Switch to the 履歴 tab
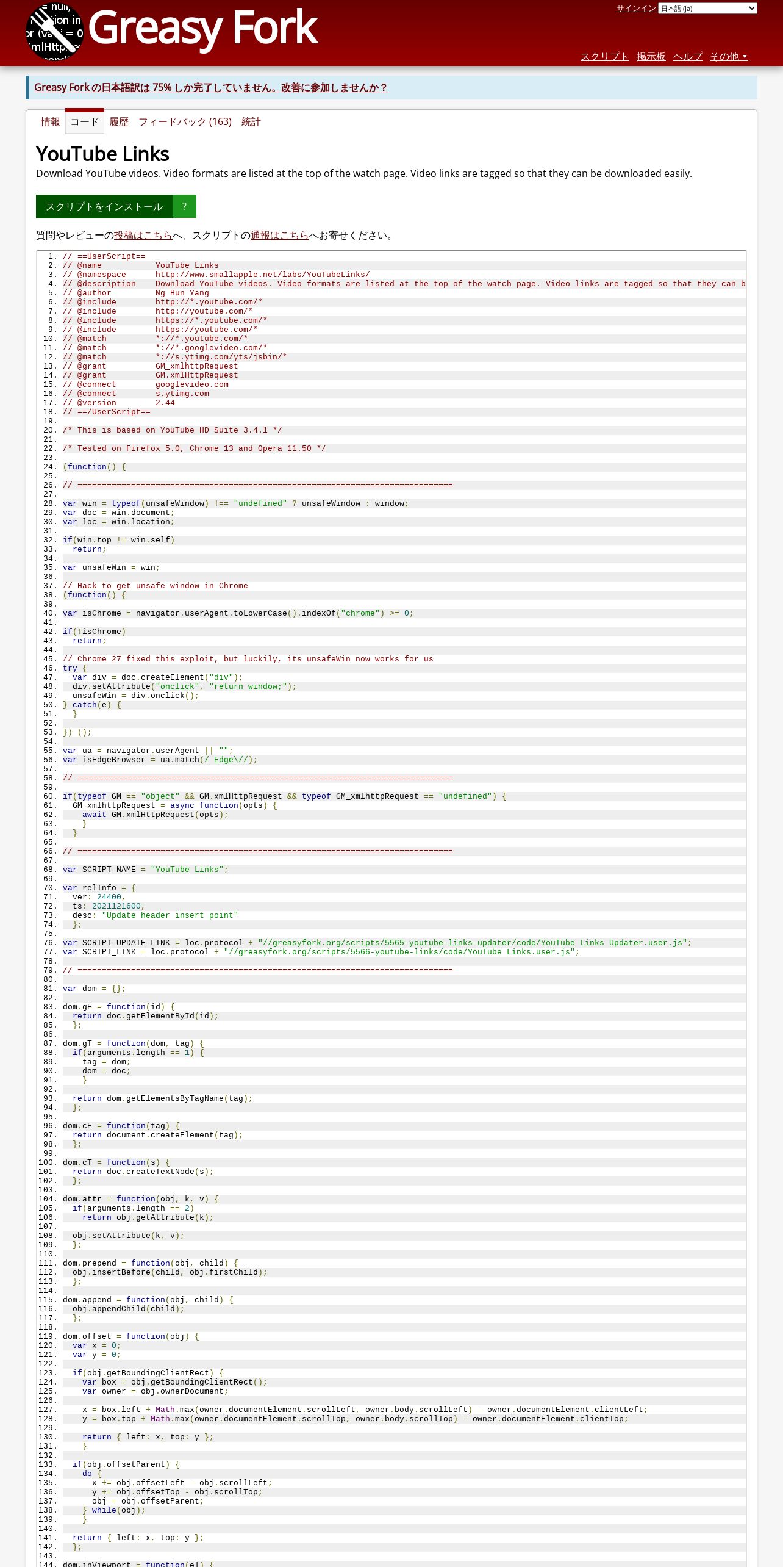The image size is (783, 1567). 119,122
